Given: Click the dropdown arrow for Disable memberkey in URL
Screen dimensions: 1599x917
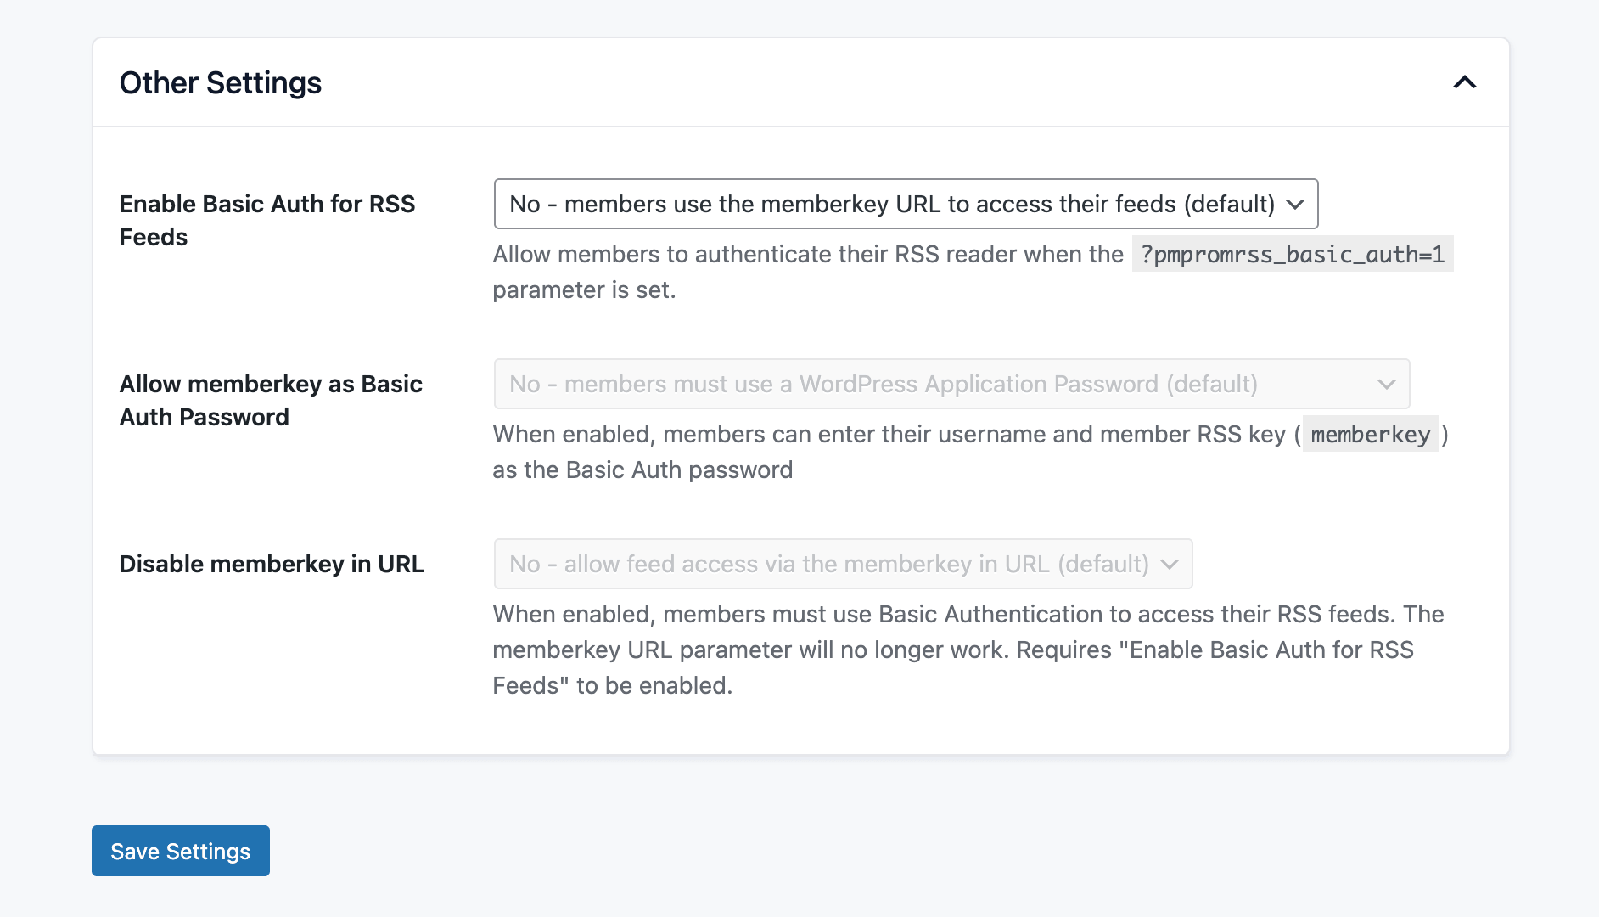Looking at the screenshot, I should coord(1169,563).
